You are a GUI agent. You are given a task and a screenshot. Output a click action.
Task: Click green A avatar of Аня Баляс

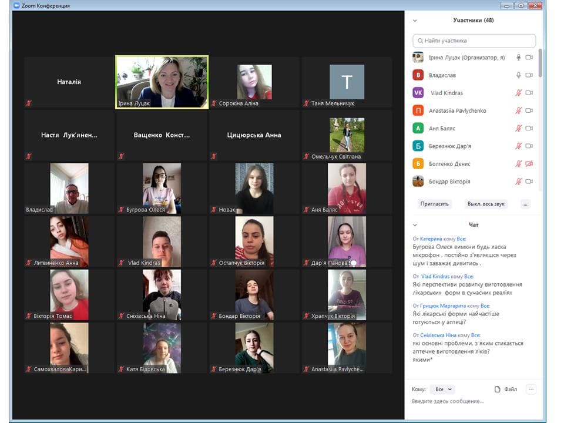(x=418, y=128)
